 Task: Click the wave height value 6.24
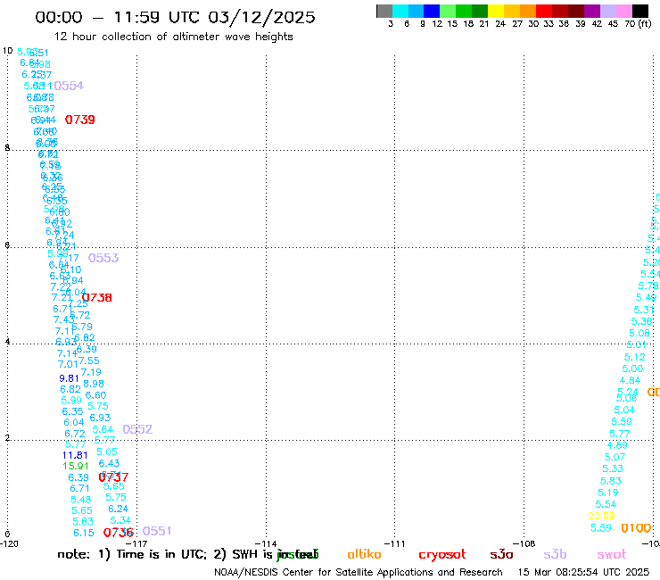tap(119, 509)
